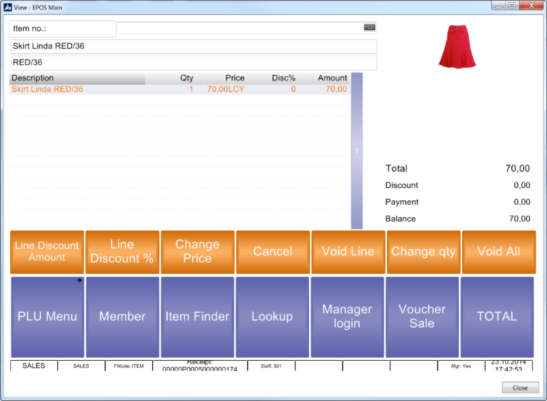Open the Lookup function
This screenshot has width=547, height=401.
click(272, 316)
